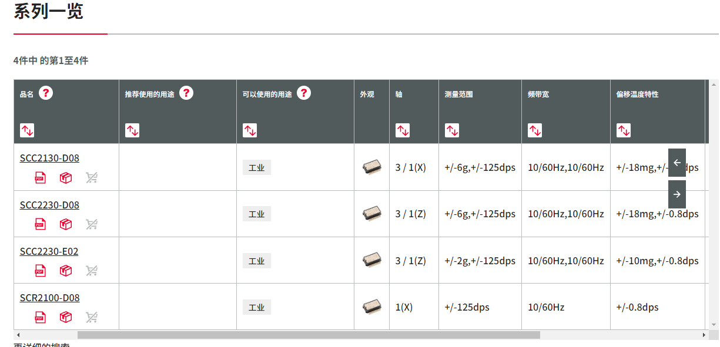Click the crossed-out cart icon for SCC2230-E02
The image size is (720, 347).
point(91,271)
